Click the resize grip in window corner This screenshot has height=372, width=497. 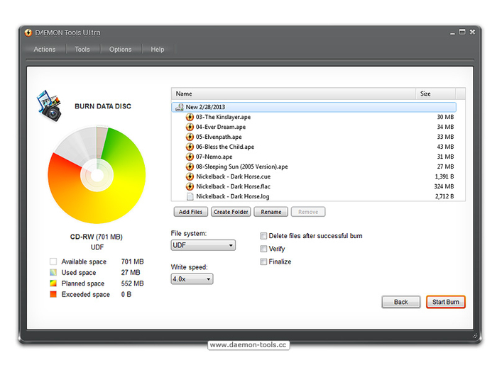(475, 336)
